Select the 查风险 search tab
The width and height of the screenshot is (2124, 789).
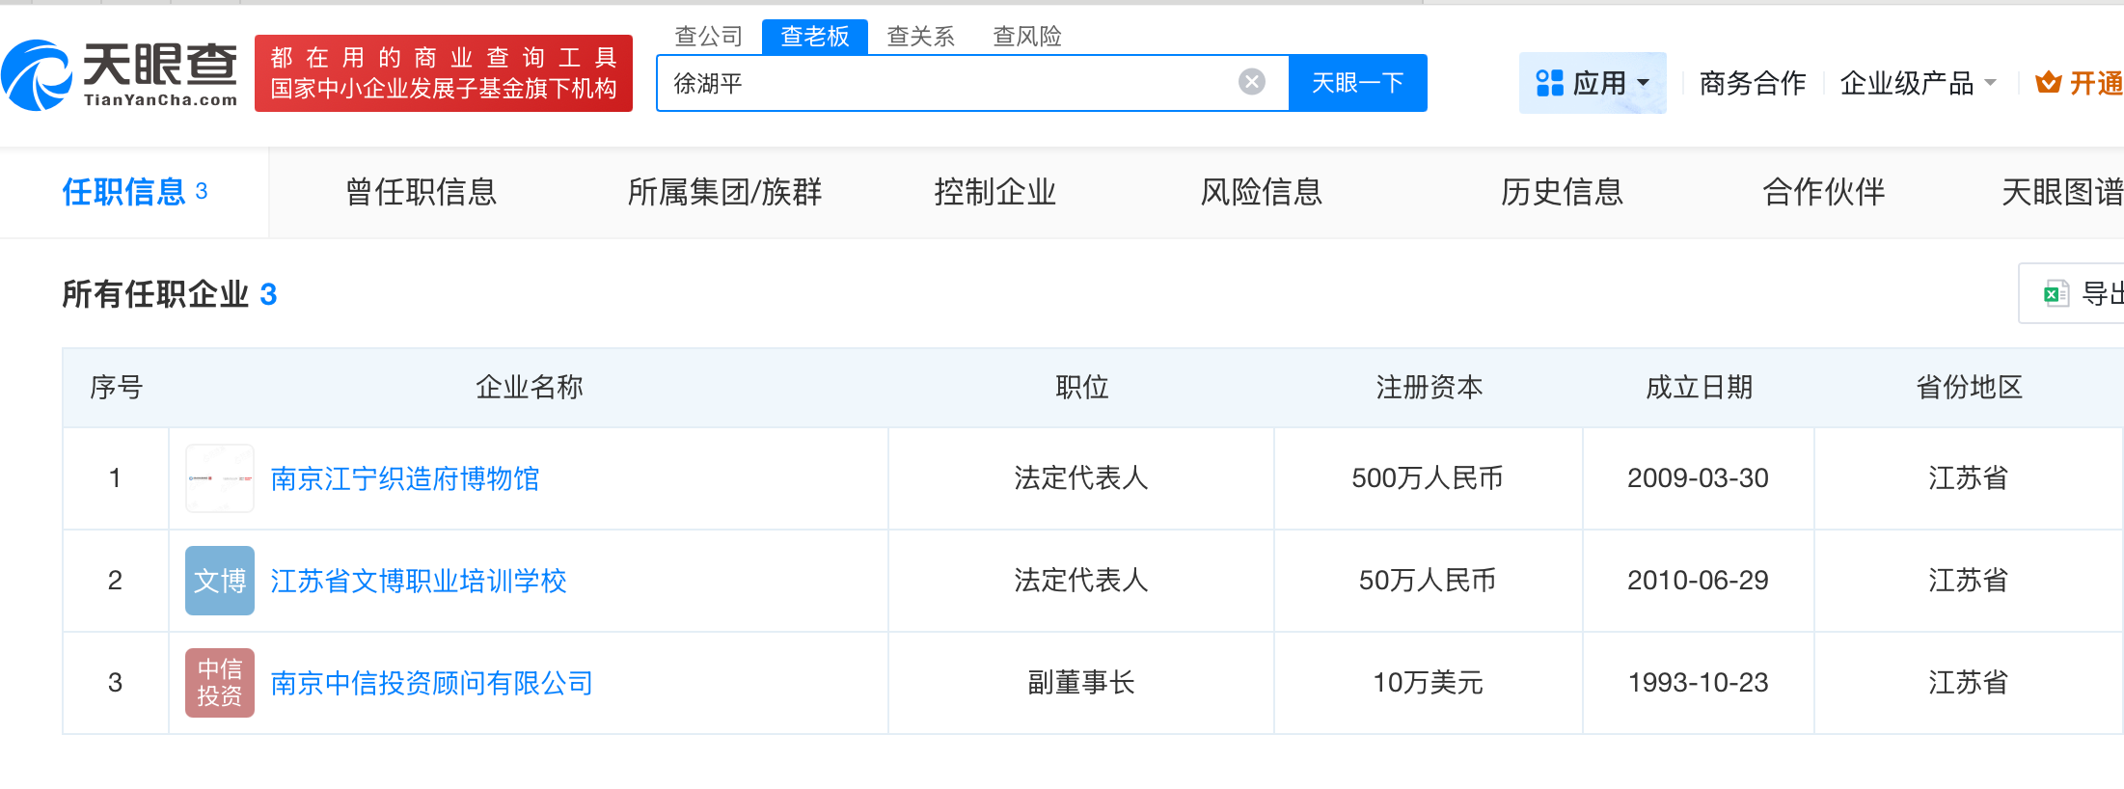1027,37
